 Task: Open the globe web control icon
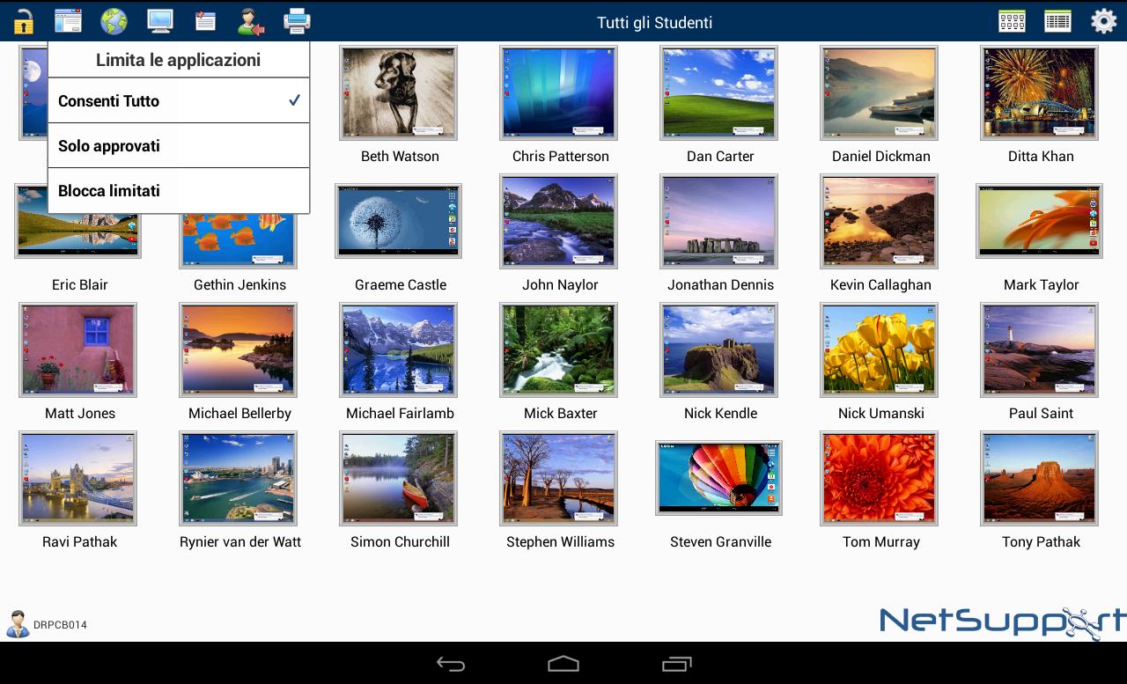pos(114,21)
